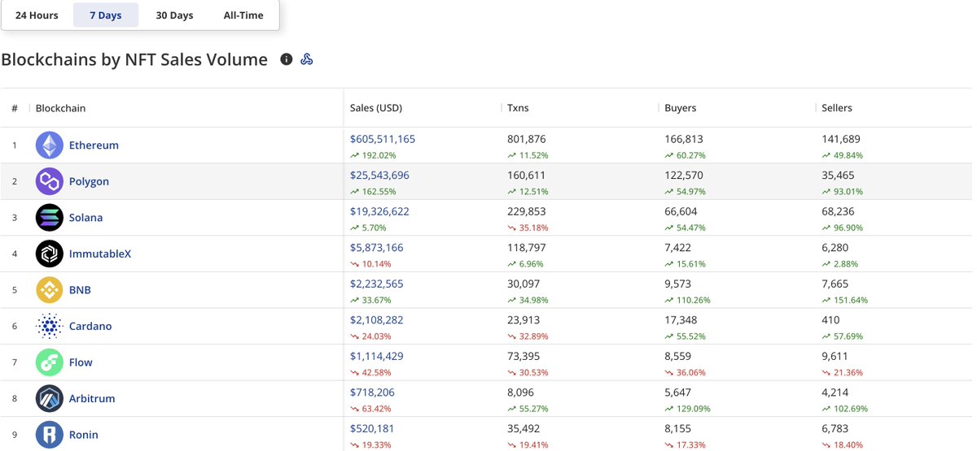The height and width of the screenshot is (451, 977).
Task: Open the Polygon blockchain link
Action: pos(89,181)
